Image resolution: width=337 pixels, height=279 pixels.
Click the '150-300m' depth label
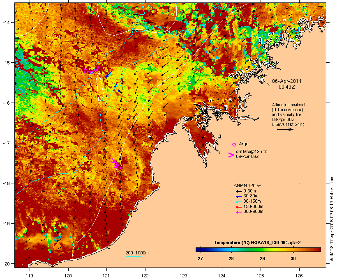click(253, 206)
